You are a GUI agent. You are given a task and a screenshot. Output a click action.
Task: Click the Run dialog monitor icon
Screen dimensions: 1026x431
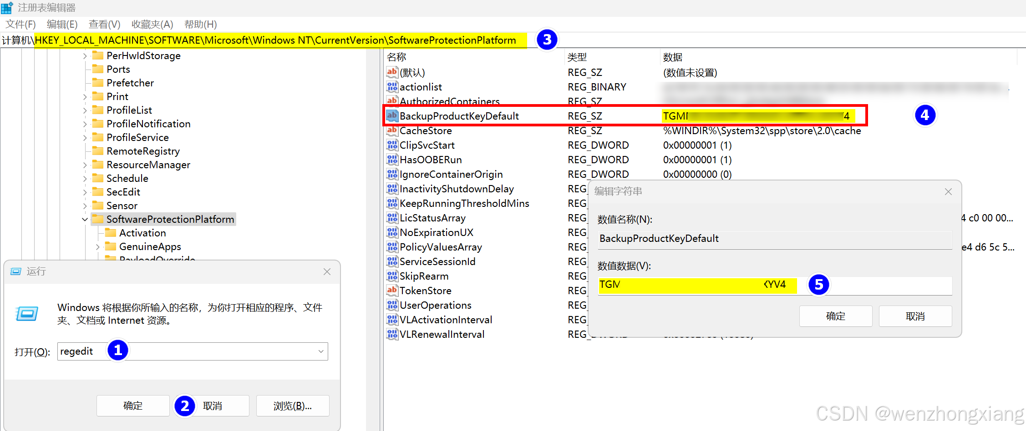(x=27, y=313)
